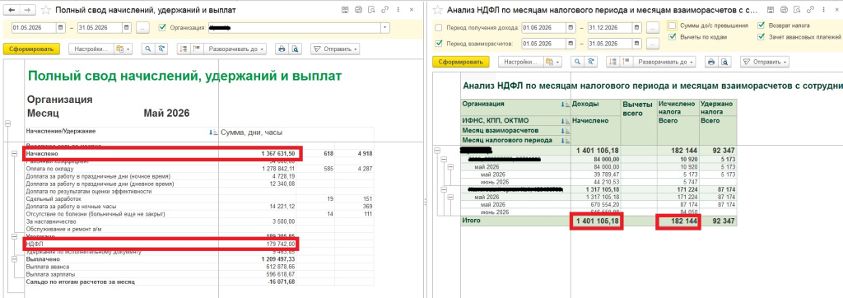Viewport: 843px width, 298px height.
Task: Click income period start field 01.06.2026
Action: [x=543, y=28]
